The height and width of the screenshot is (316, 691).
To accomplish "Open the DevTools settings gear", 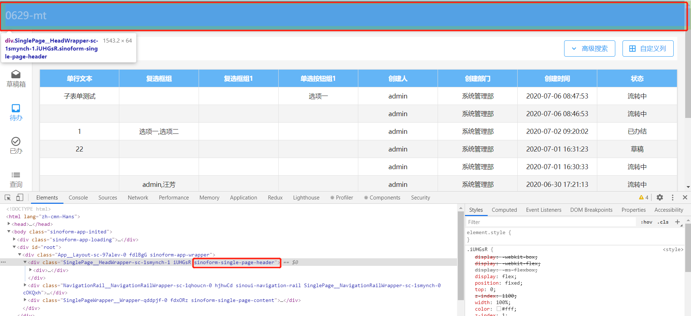I will pos(660,197).
